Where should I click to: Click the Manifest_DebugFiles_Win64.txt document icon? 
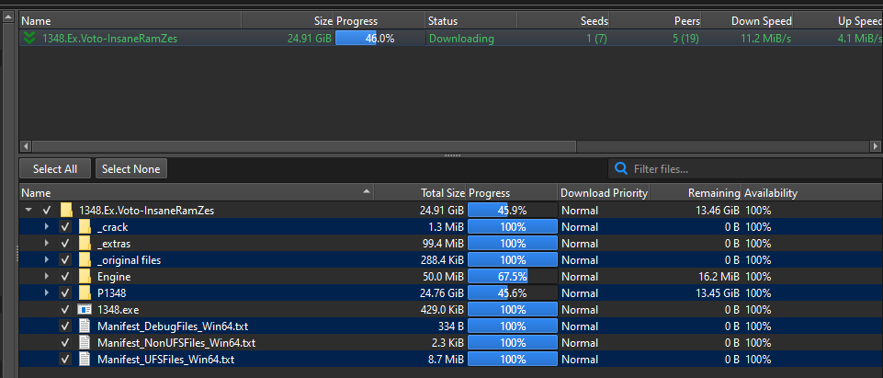[x=85, y=326]
